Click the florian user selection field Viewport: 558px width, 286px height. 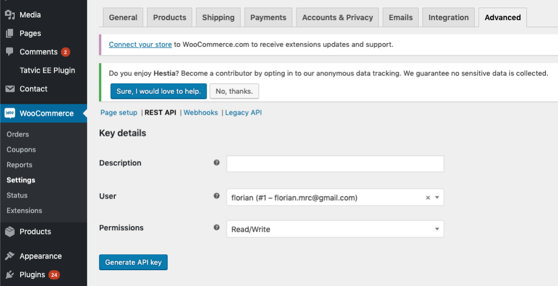(335, 197)
